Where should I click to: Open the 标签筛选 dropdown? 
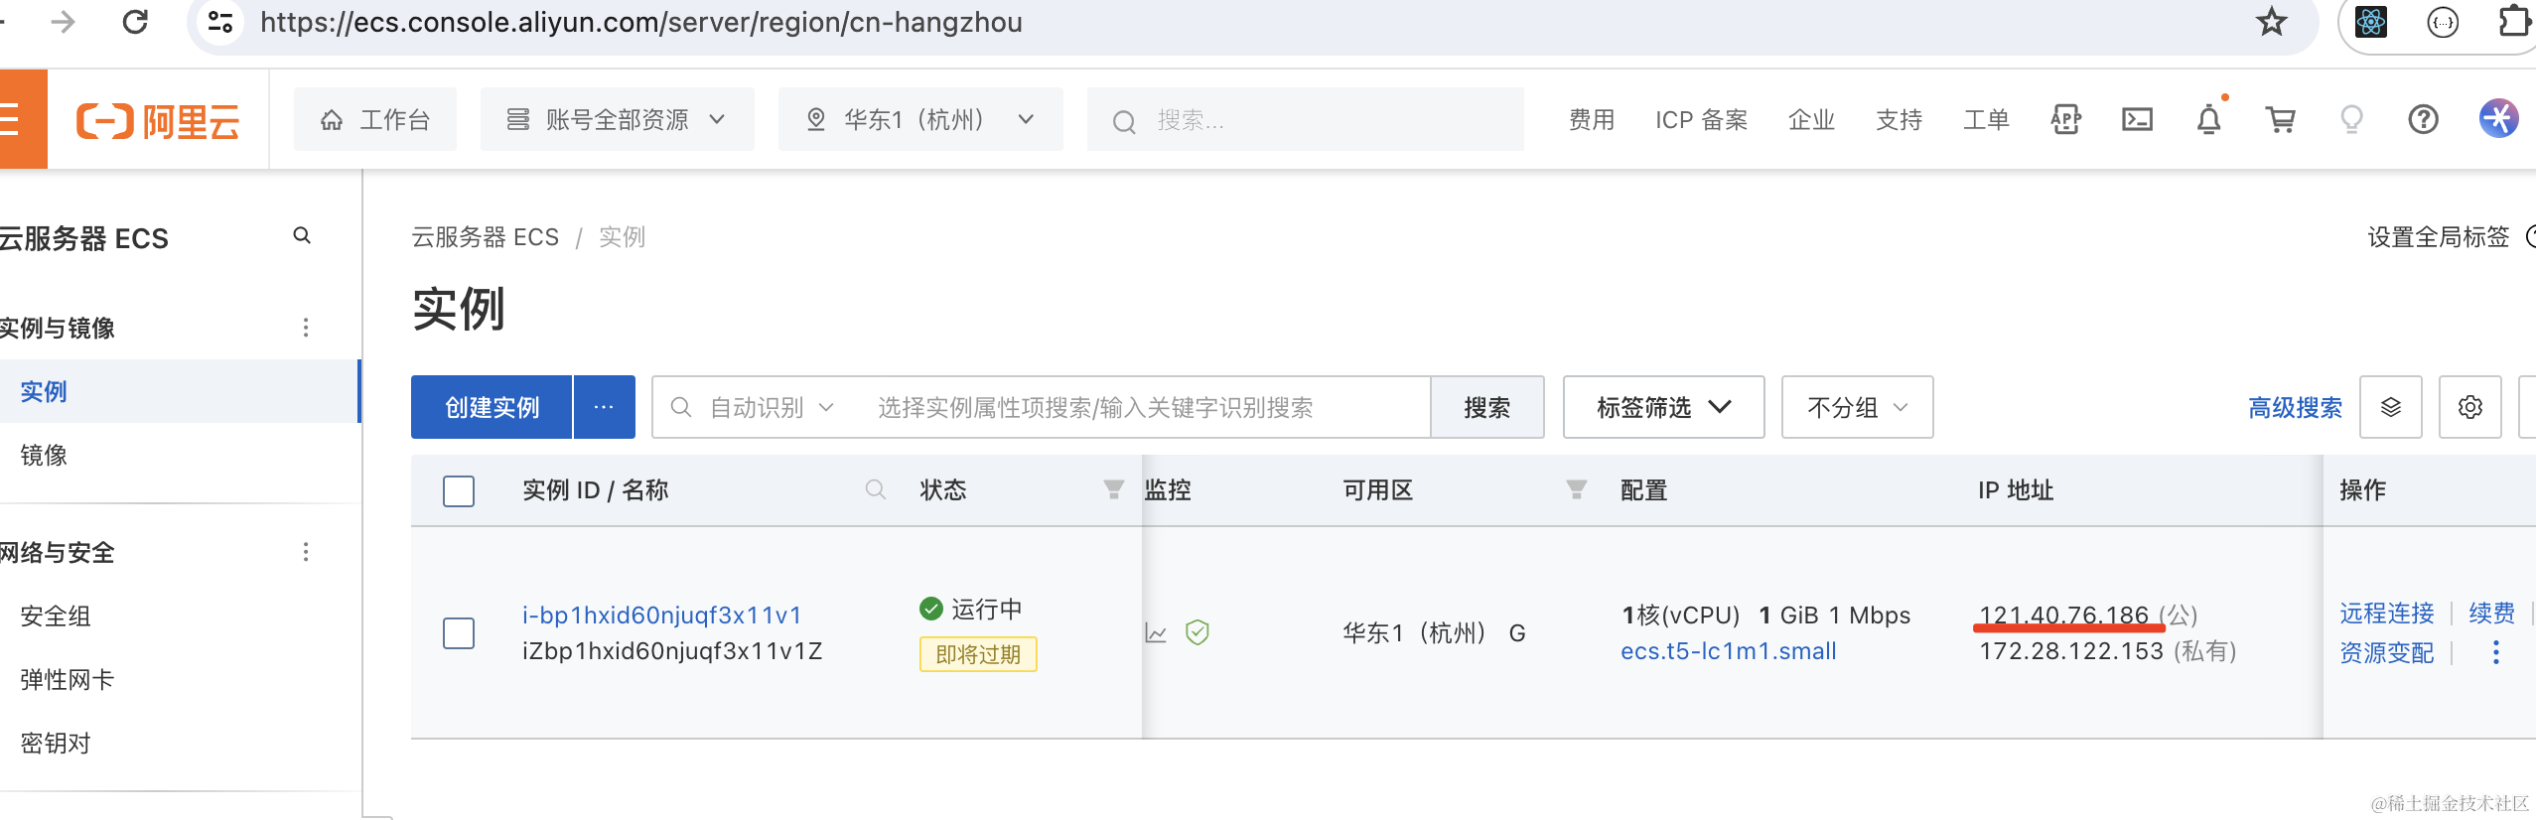click(1663, 407)
